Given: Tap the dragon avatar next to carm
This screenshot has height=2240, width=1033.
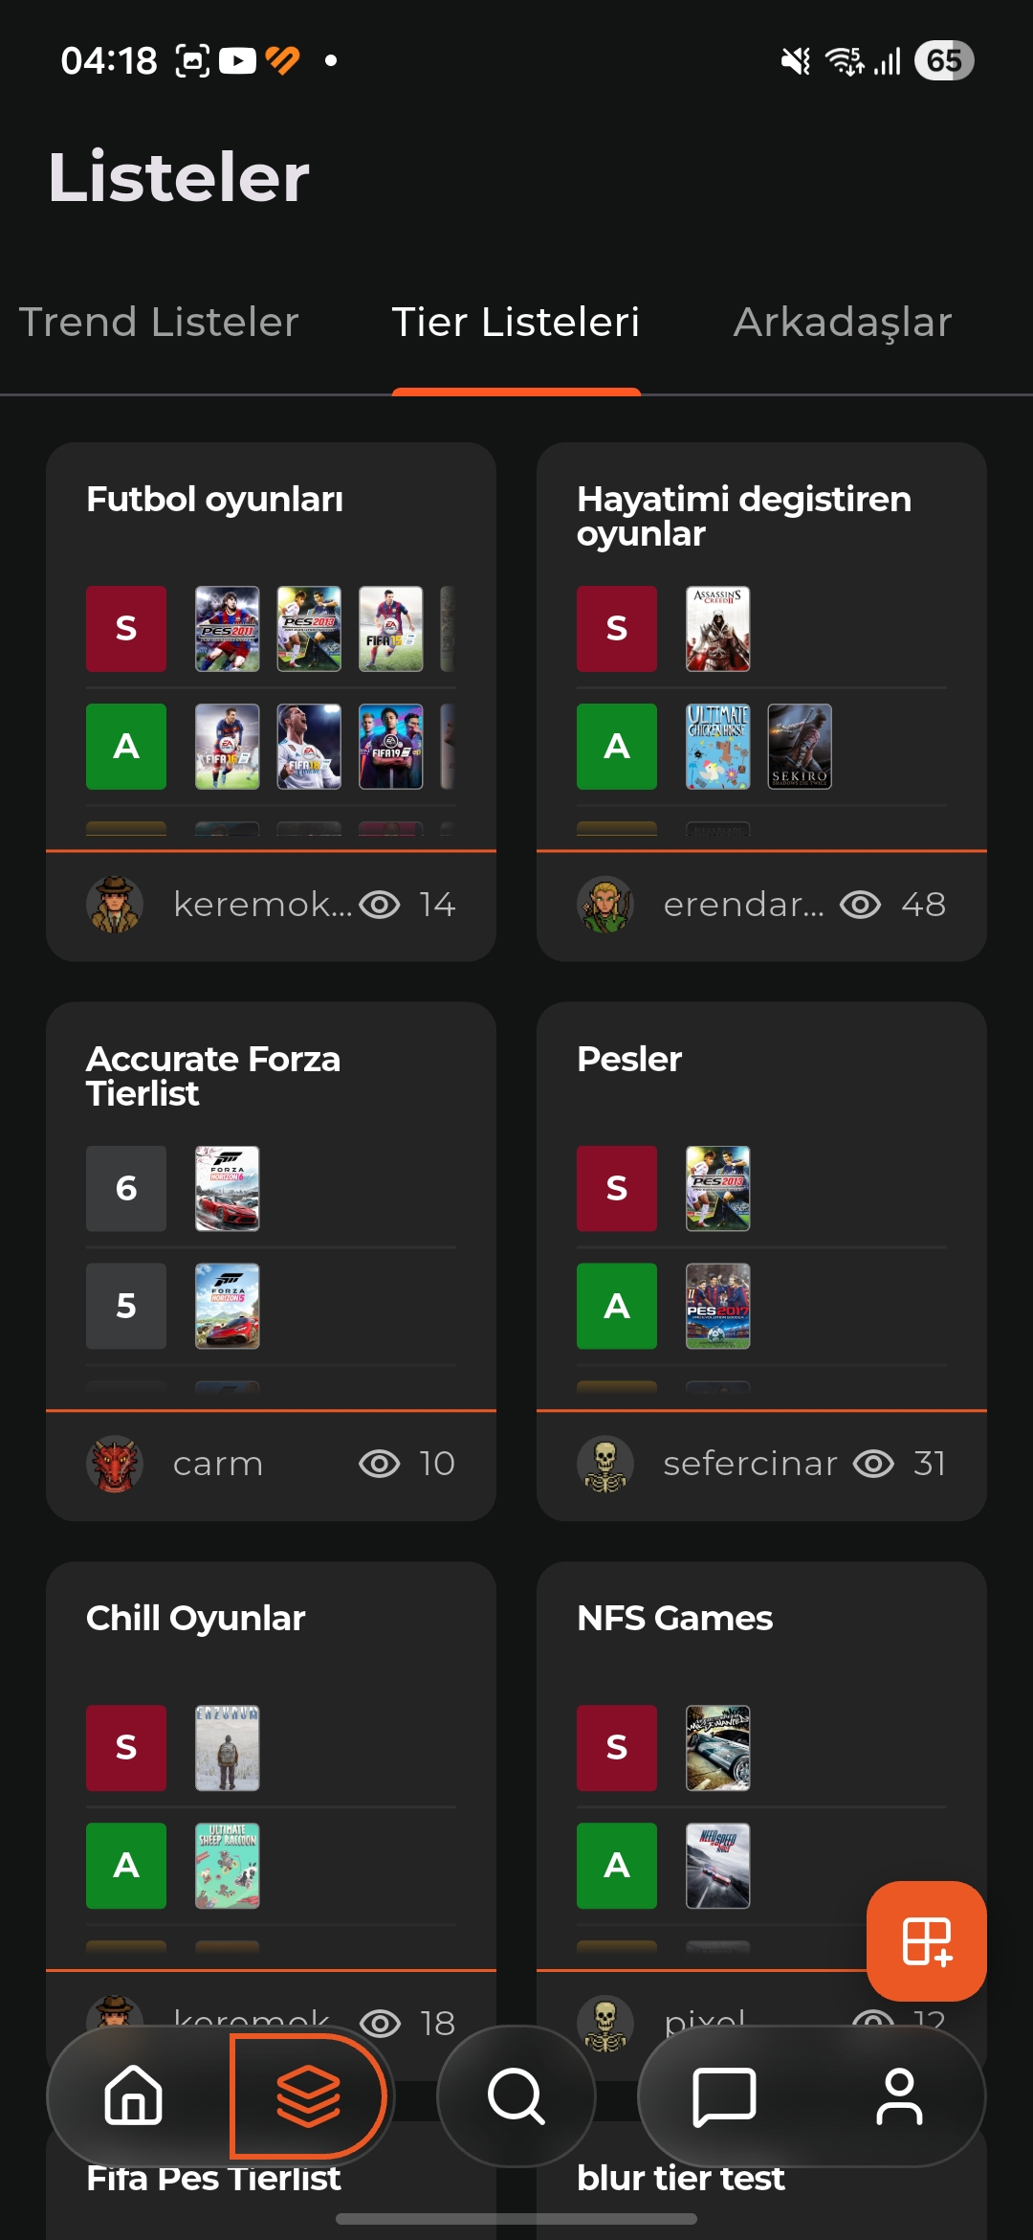Looking at the screenshot, I should [116, 1464].
